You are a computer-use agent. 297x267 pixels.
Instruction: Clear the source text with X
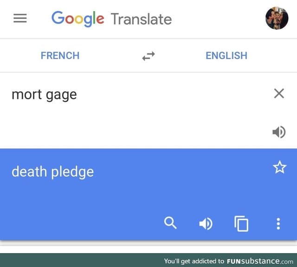tap(279, 94)
